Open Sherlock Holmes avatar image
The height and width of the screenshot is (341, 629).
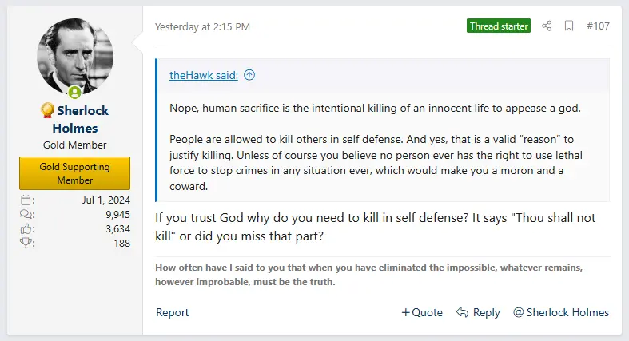75,54
